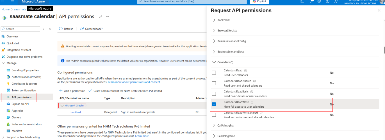Collapse the Microsoft Graph permissions row
Screen dimensions: 385x140
[62, 106]
